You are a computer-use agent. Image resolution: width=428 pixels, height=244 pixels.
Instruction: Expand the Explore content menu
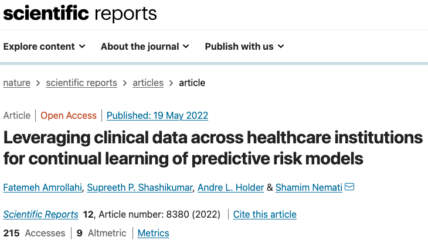tap(44, 47)
